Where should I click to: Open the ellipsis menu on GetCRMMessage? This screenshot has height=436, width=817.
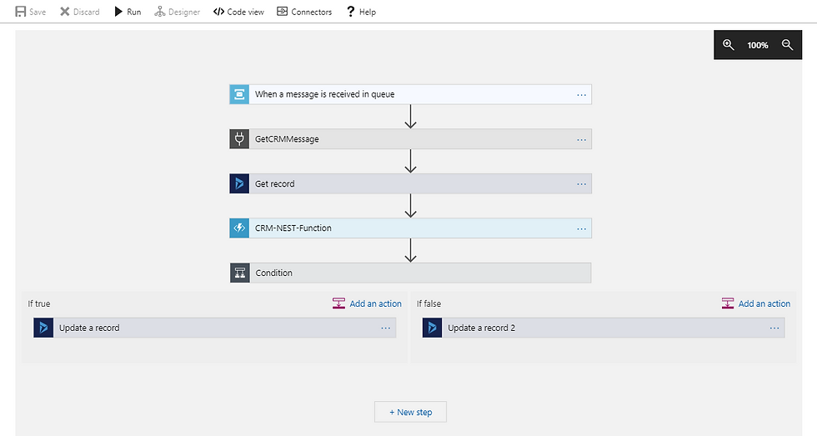582,139
